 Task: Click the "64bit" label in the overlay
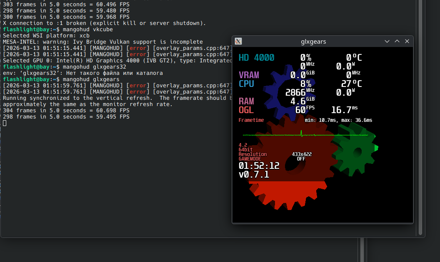(245, 150)
